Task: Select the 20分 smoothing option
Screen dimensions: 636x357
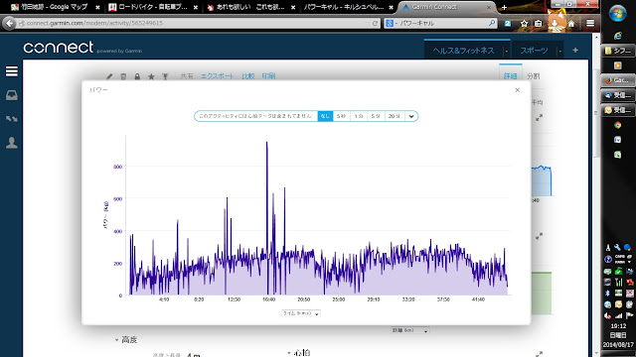Action: (x=394, y=116)
